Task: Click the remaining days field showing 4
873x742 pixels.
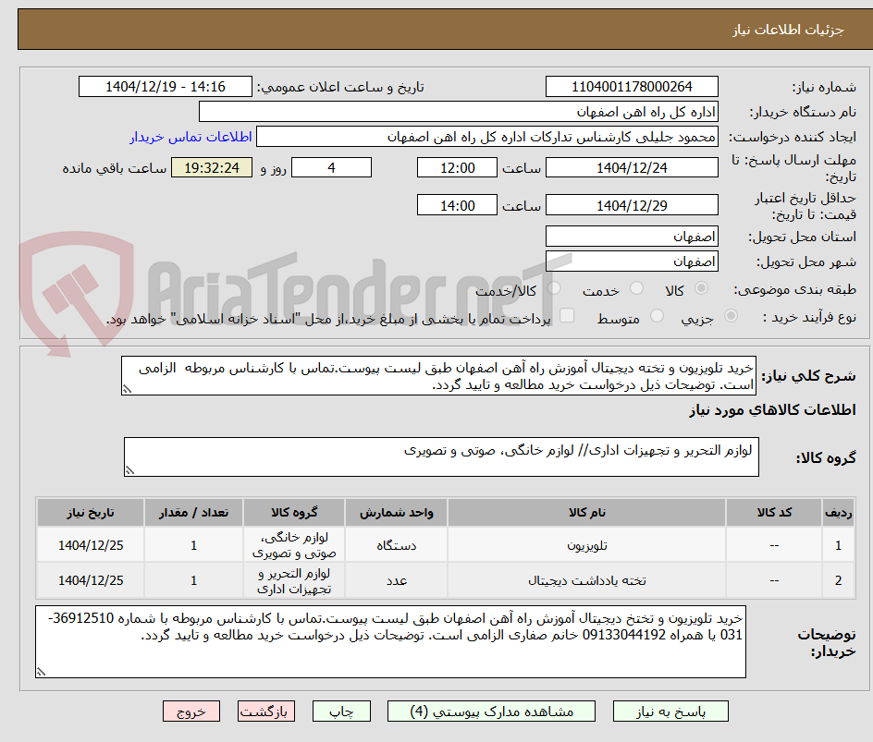Action: coord(331,167)
